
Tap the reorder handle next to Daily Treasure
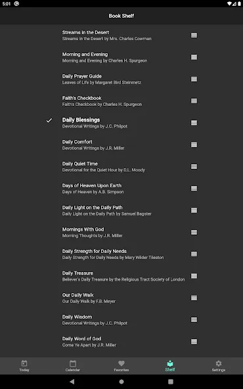coord(194,276)
